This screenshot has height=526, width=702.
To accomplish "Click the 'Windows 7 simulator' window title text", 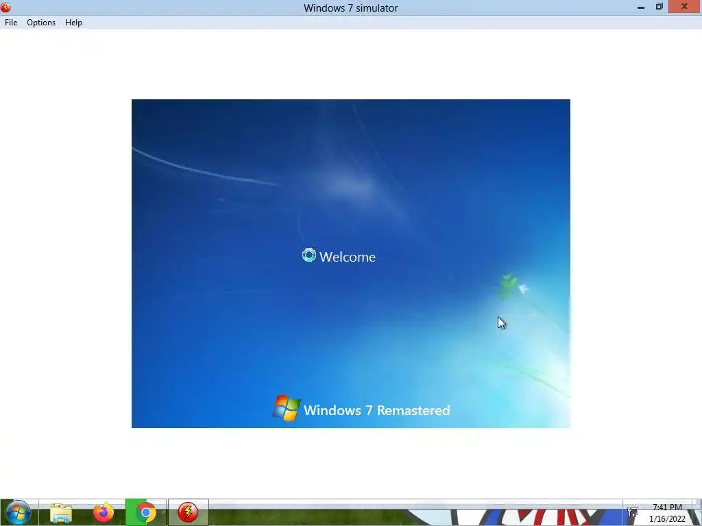I will (350, 8).
